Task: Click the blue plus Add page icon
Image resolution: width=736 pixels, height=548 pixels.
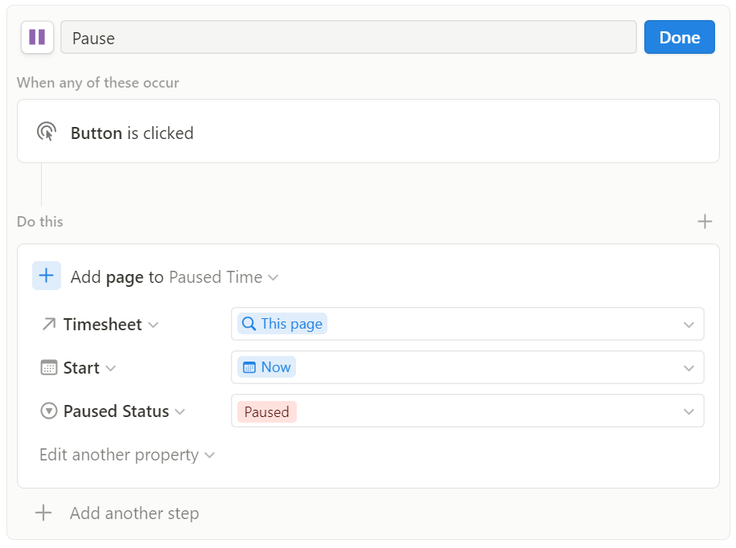Action: click(47, 276)
